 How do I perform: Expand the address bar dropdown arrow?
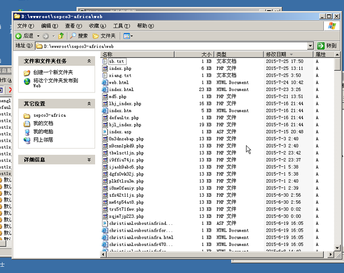pos(311,46)
